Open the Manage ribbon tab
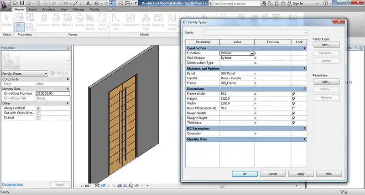This screenshot has width=365, height=195. [x=78, y=9]
